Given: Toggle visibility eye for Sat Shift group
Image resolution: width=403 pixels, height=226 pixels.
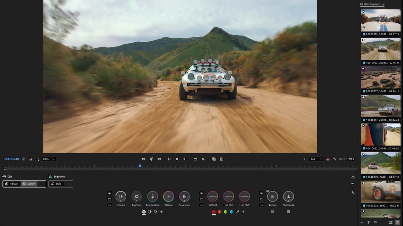Looking at the screenshot, I should click(x=201, y=193).
